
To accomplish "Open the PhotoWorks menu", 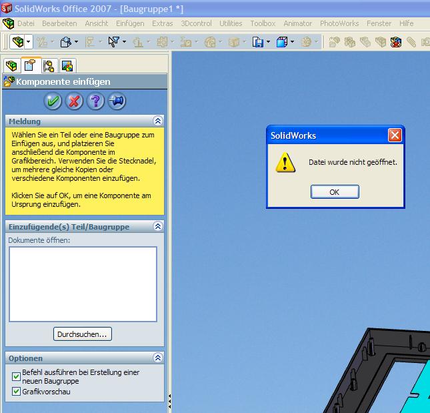I will coord(339,23).
